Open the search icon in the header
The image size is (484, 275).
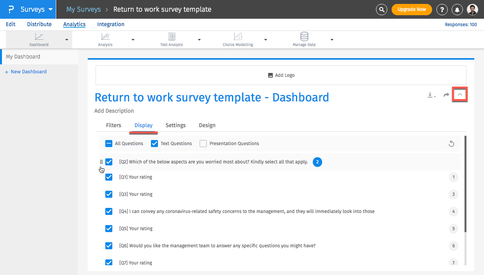pos(381,9)
